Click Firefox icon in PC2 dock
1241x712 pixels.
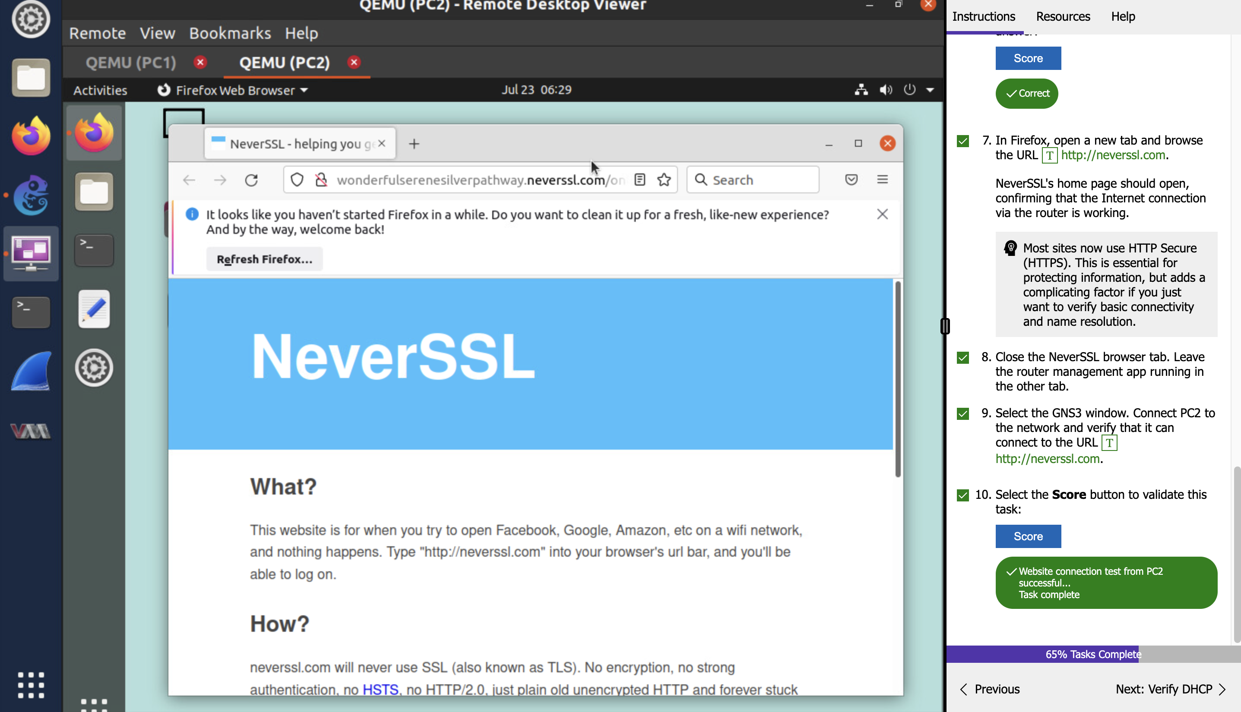tap(94, 132)
